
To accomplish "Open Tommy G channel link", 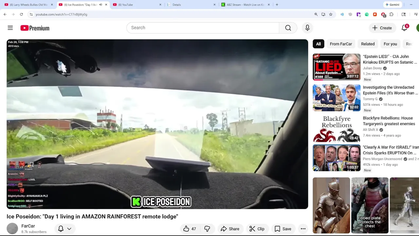I will [370, 99].
